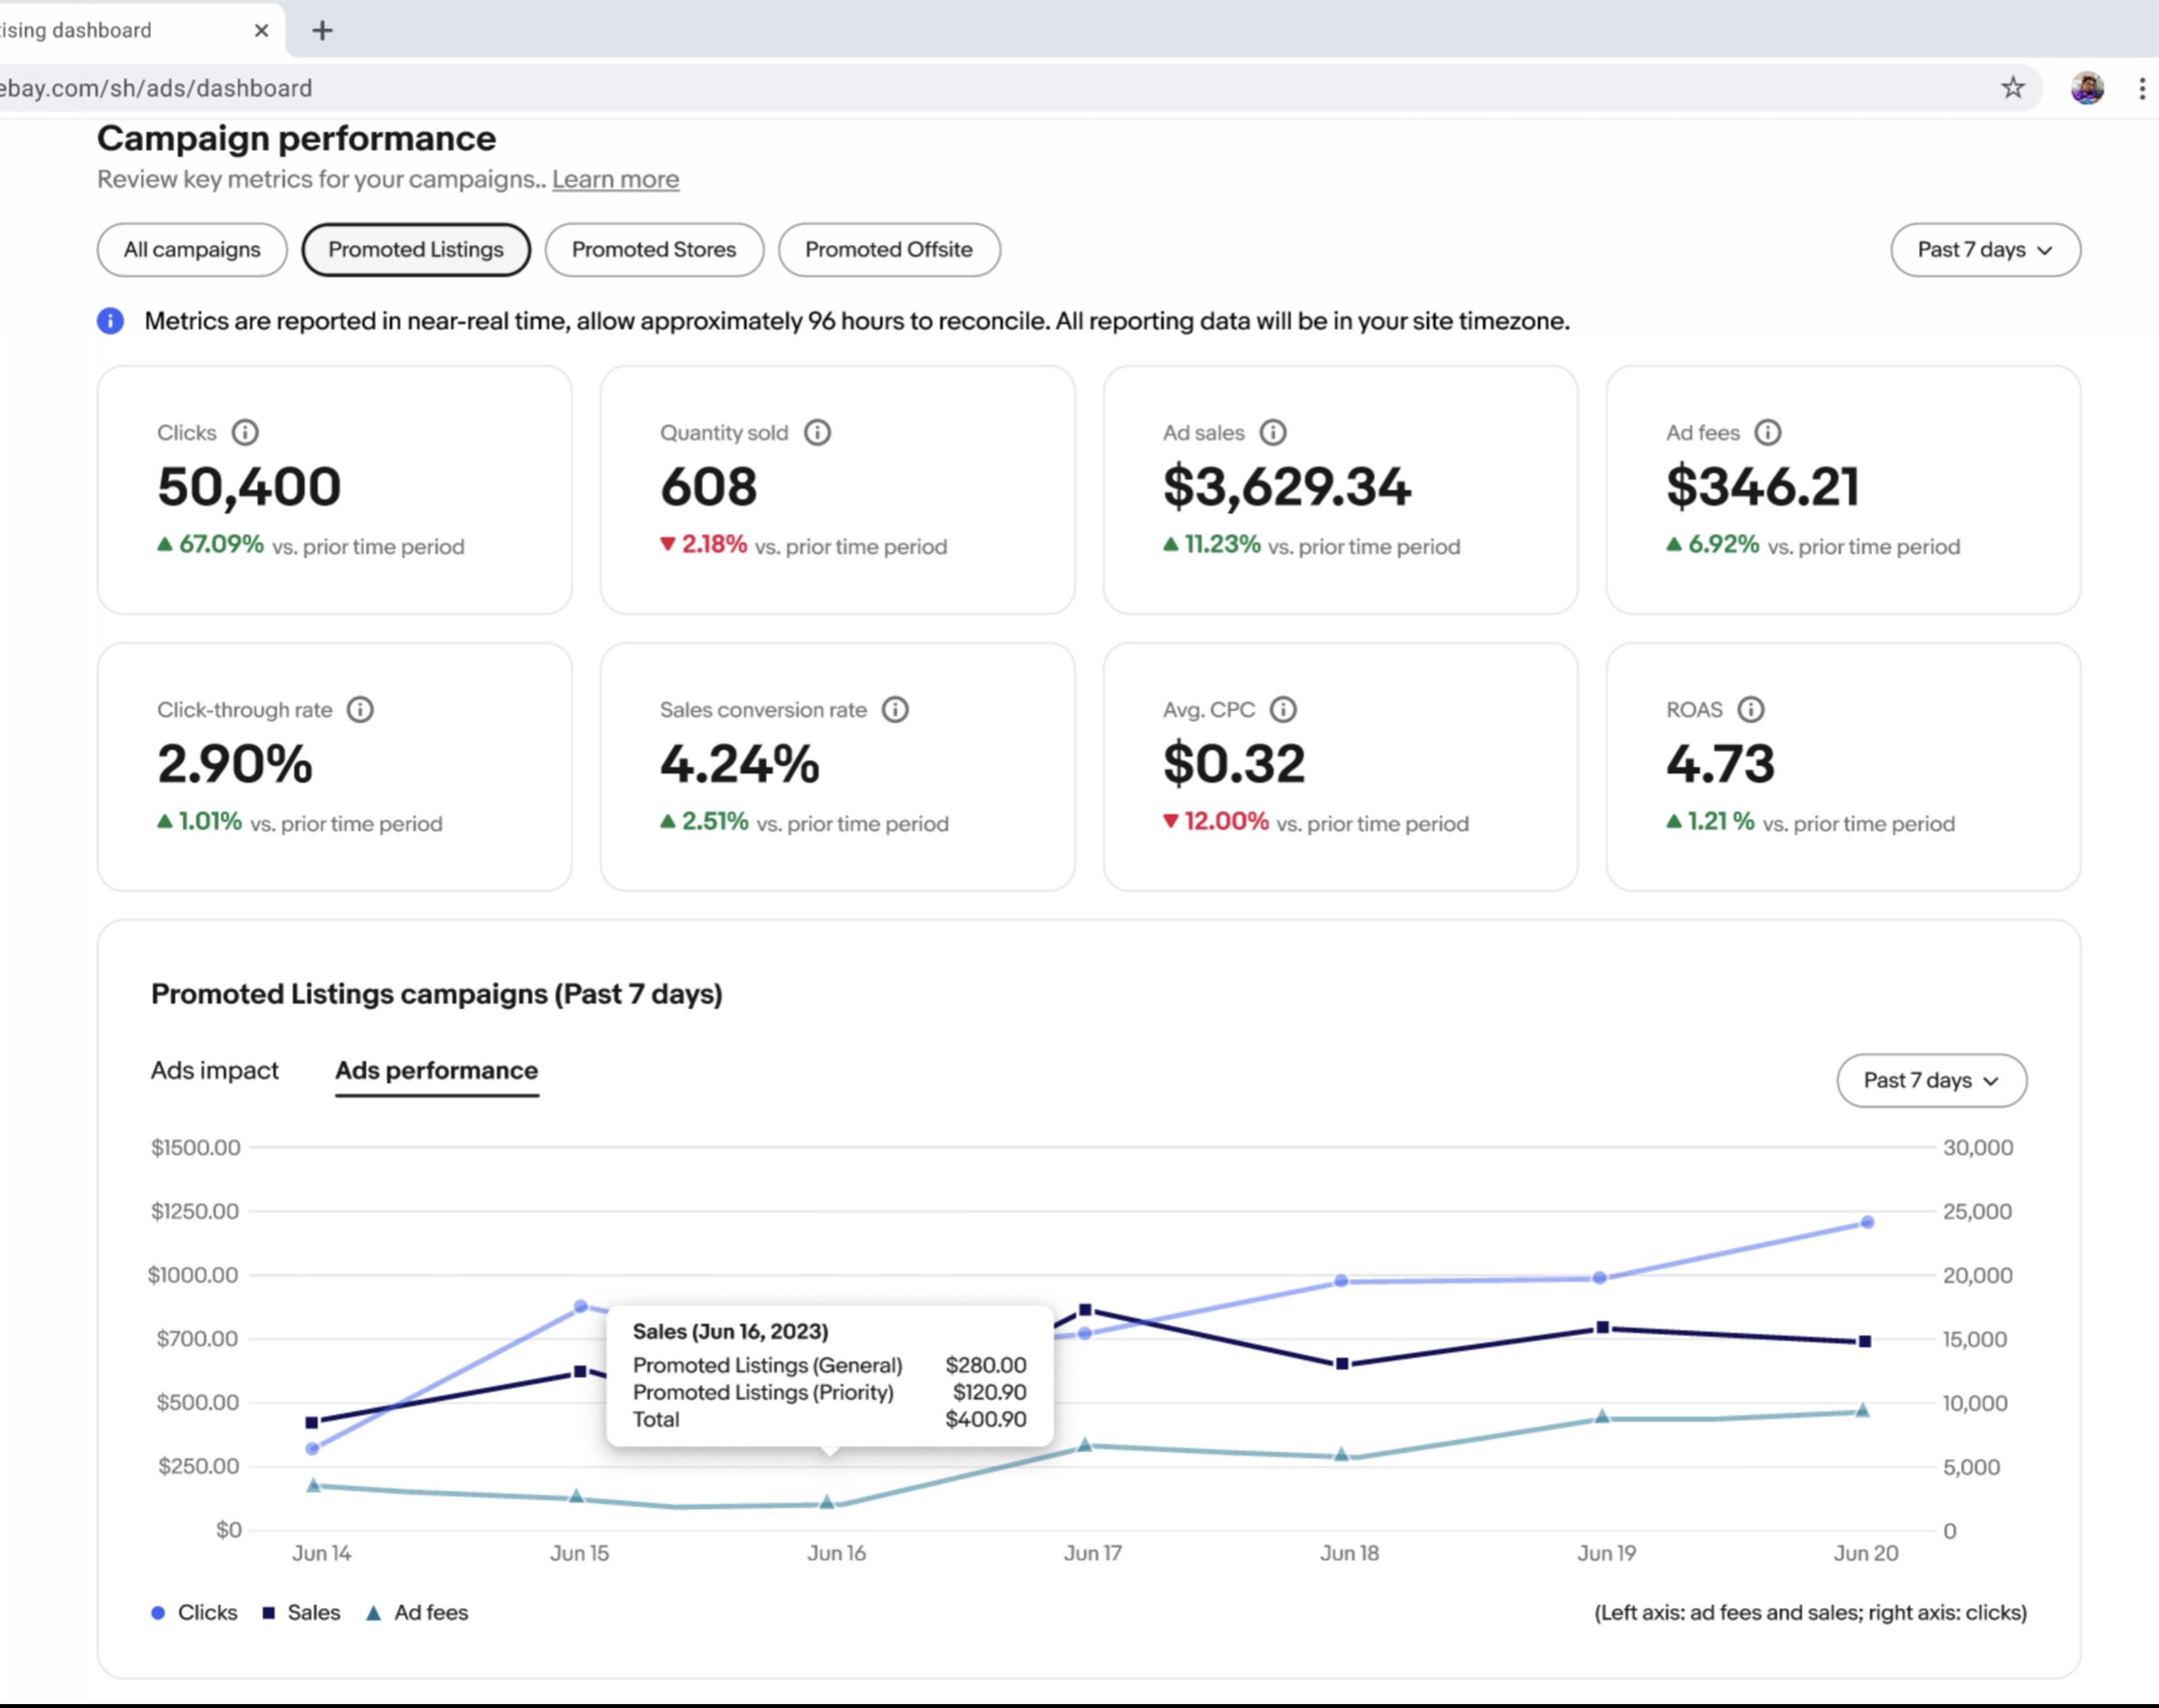
Task: Click the Promoted Listings (Priority) tooltip row
Action: click(829, 1392)
